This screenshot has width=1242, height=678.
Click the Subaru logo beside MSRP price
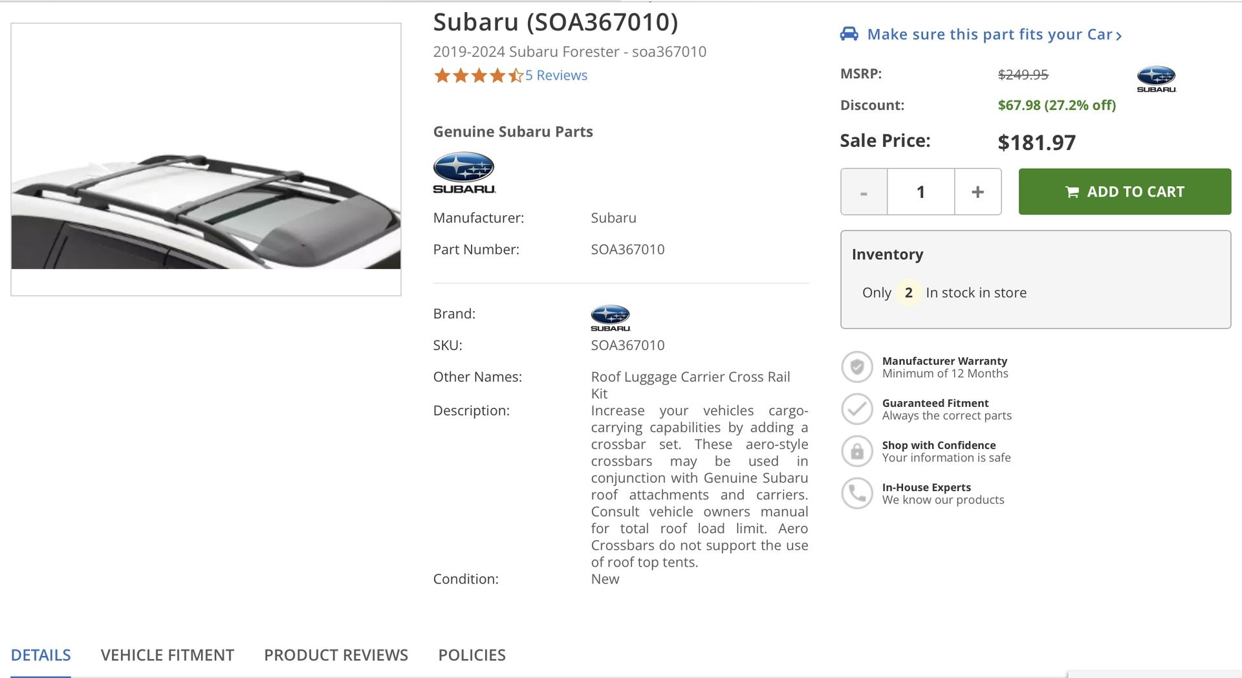pos(1156,79)
